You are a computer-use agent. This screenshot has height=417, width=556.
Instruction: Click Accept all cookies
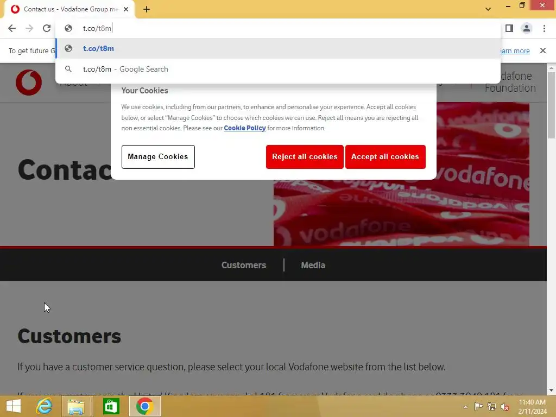pyautogui.click(x=385, y=157)
